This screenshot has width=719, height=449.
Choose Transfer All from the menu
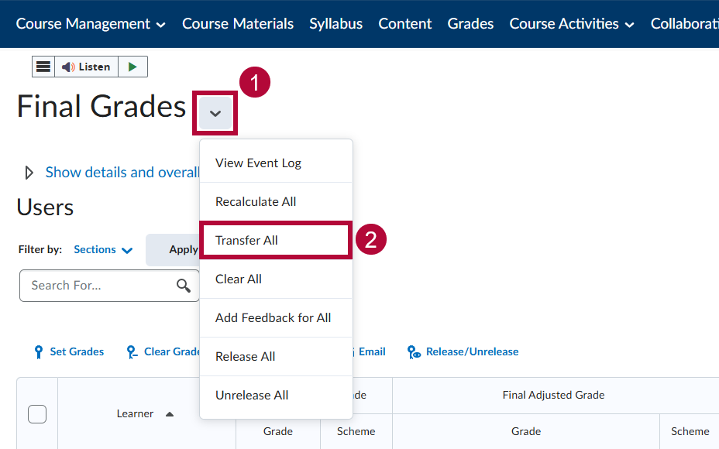point(247,240)
